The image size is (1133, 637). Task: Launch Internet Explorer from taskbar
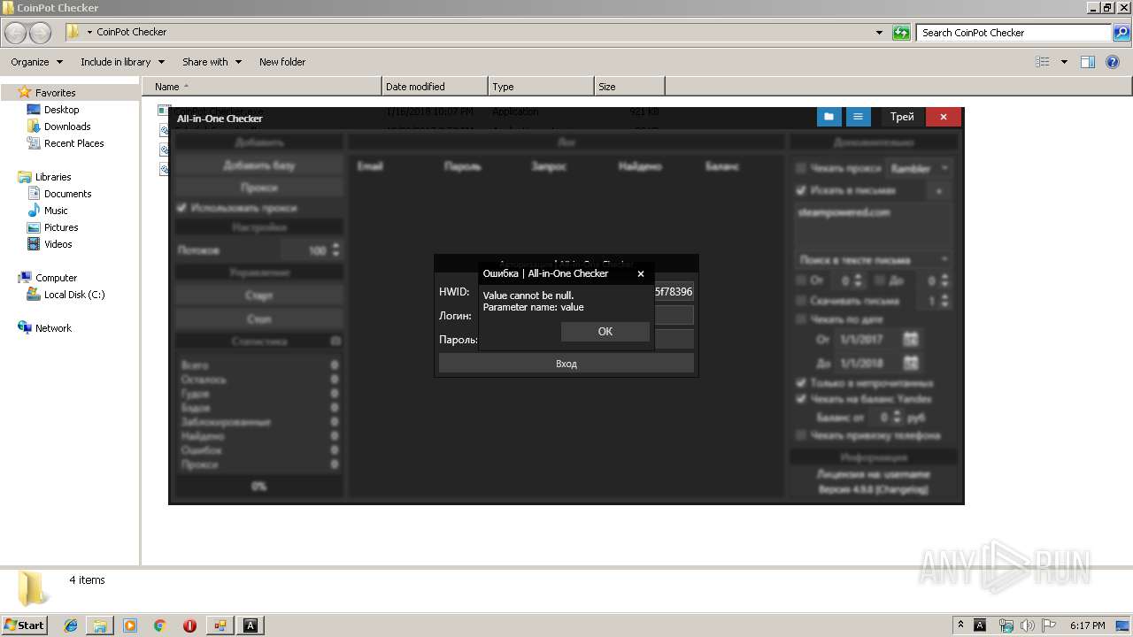tap(71, 625)
